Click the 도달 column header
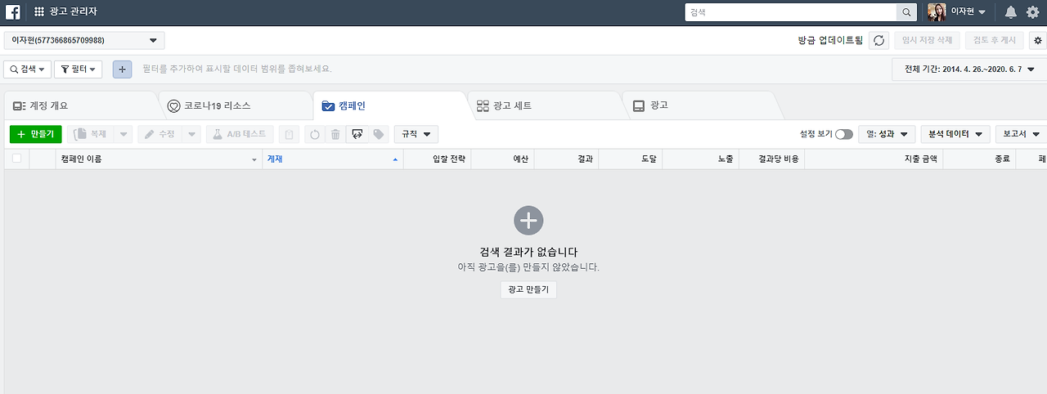This screenshot has width=1047, height=394. pyautogui.click(x=631, y=159)
